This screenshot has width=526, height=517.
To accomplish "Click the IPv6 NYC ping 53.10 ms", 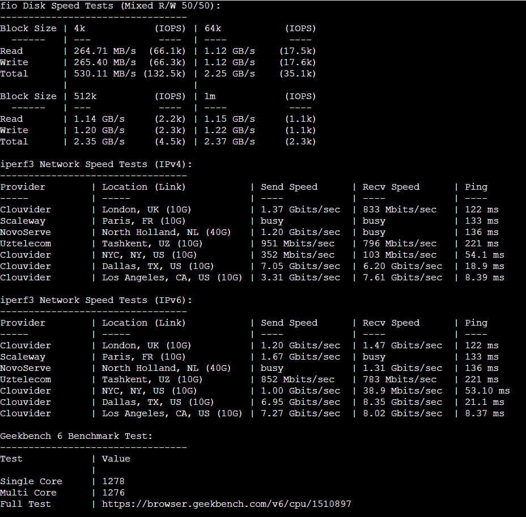I will coord(487,391).
